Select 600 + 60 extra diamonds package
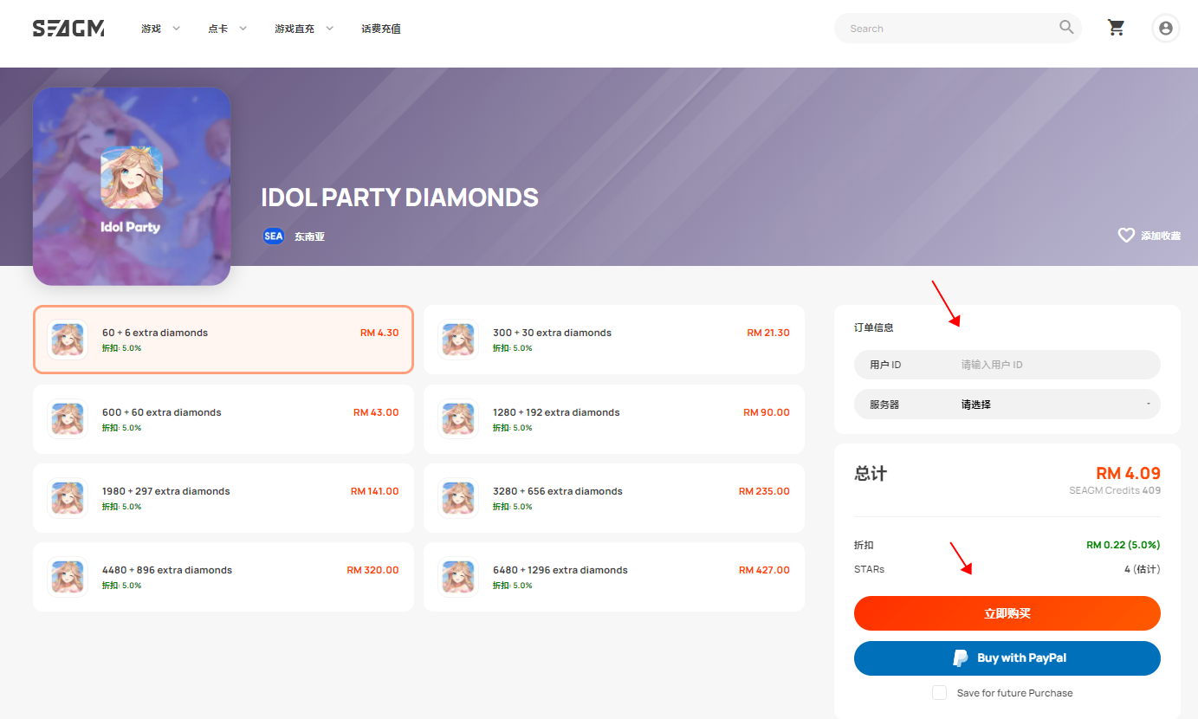This screenshot has width=1198, height=719. tap(223, 419)
